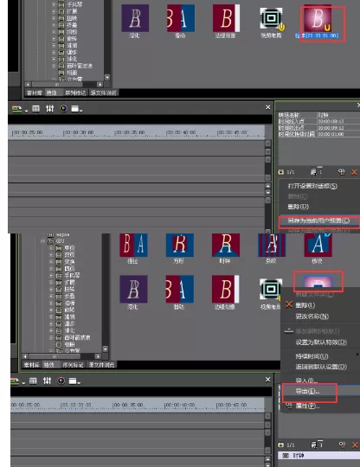360x467 pixels.
Task: Close the upper timeline panel with its X
Action: [x=268, y=107]
